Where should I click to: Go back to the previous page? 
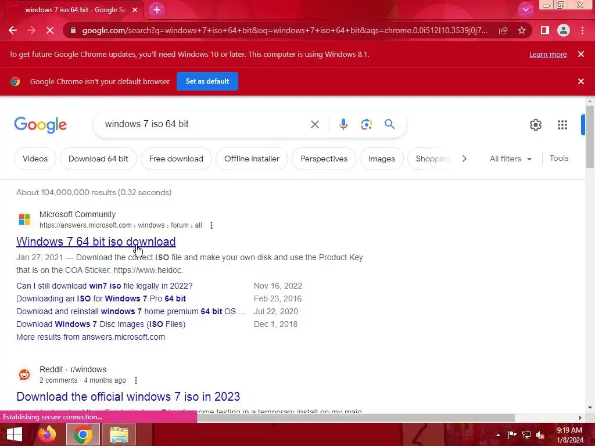pyautogui.click(x=13, y=30)
